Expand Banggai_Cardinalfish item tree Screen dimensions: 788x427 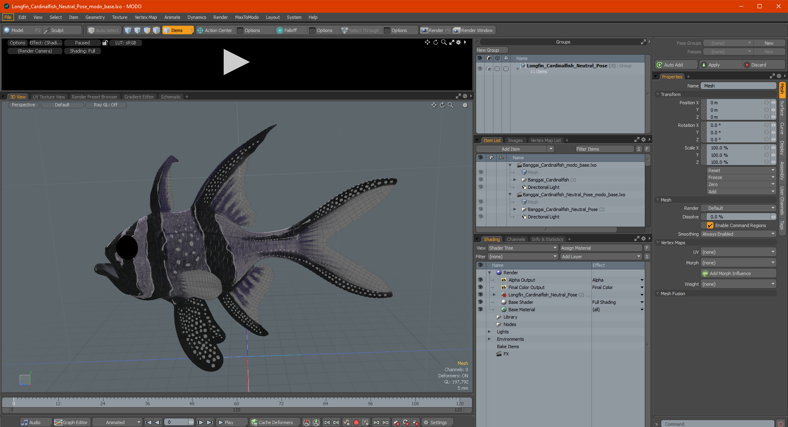[515, 180]
